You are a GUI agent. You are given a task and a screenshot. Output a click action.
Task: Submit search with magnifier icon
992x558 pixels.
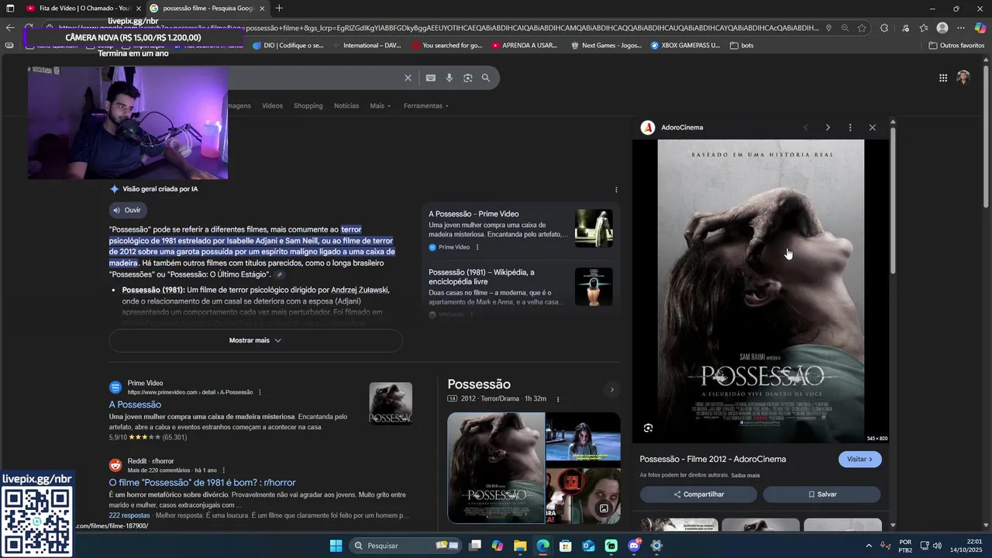[x=486, y=77]
